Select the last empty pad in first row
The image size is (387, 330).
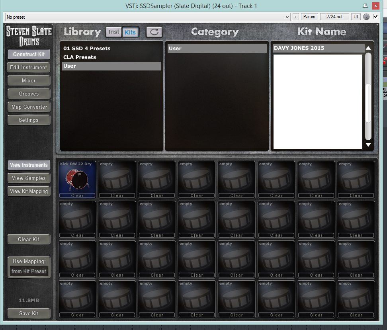356,180
